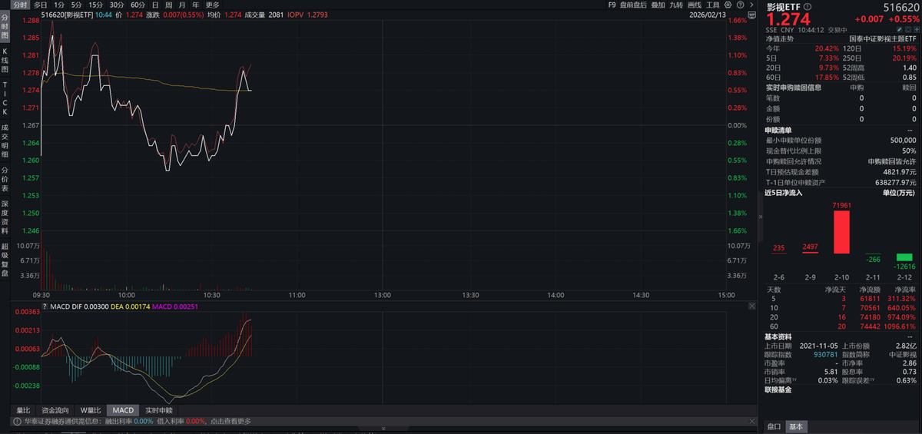Expand the 更多 period options

pos(212,5)
